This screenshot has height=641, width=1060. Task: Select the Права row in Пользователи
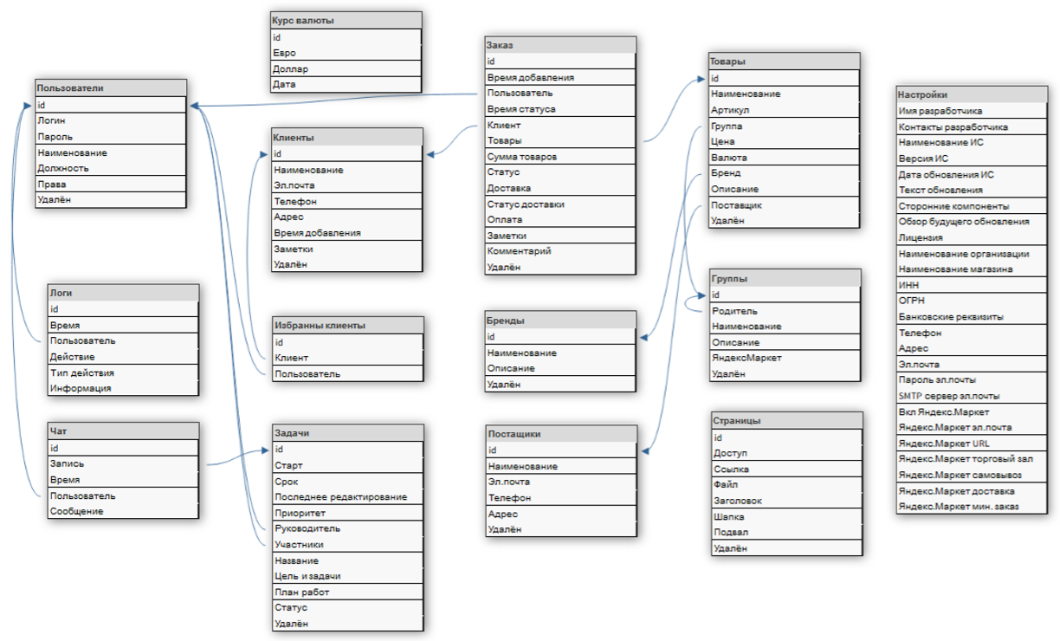(x=111, y=184)
